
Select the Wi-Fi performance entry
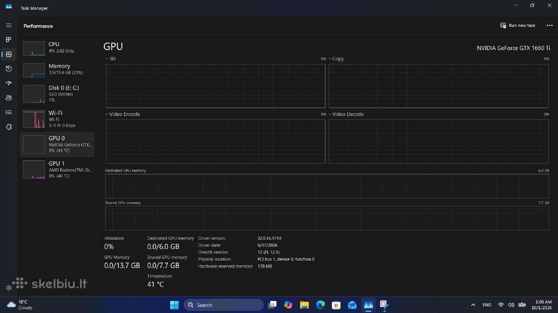(x=57, y=119)
